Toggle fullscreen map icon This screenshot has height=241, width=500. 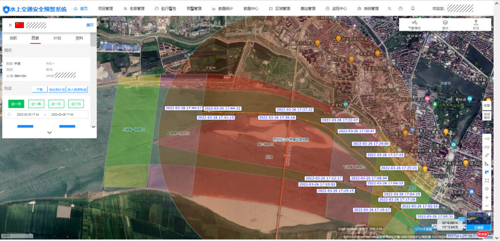pyautogui.click(x=487, y=181)
